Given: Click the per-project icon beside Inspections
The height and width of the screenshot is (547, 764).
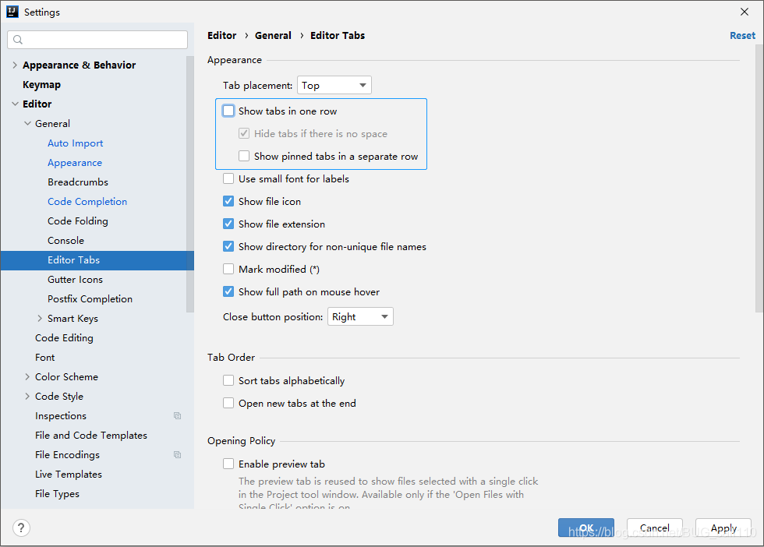Looking at the screenshot, I should coord(178,415).
